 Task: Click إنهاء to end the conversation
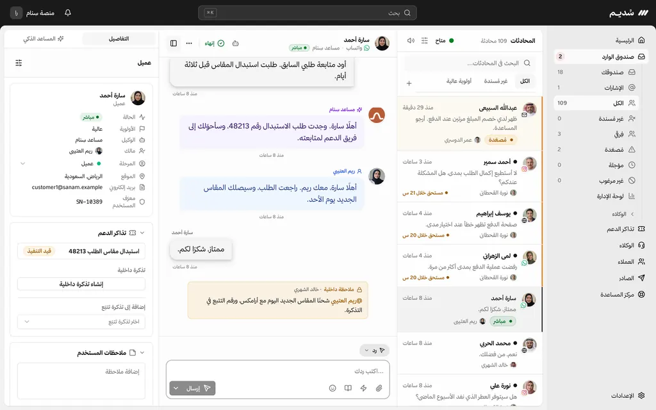click(215, 43)
